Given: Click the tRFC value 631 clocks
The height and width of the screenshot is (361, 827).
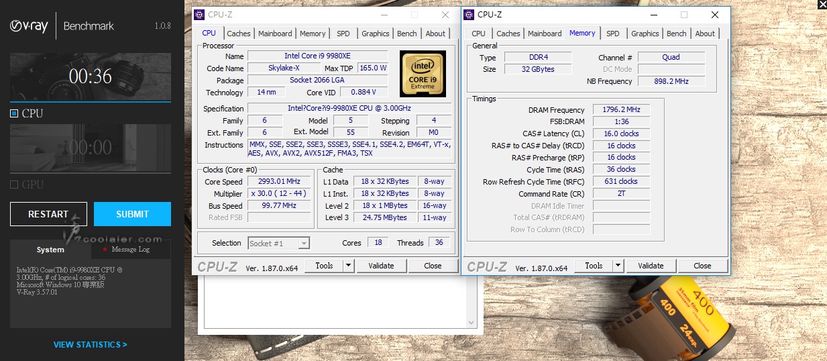Looking at the screenshot, I should pos(622,181).
